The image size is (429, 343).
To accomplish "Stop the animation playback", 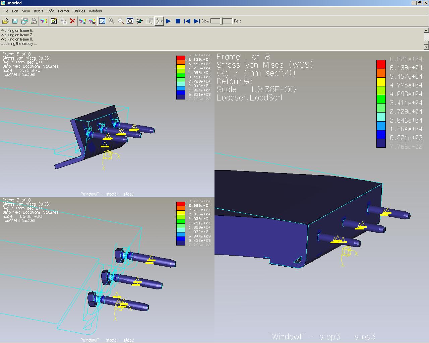I will 178,21.
